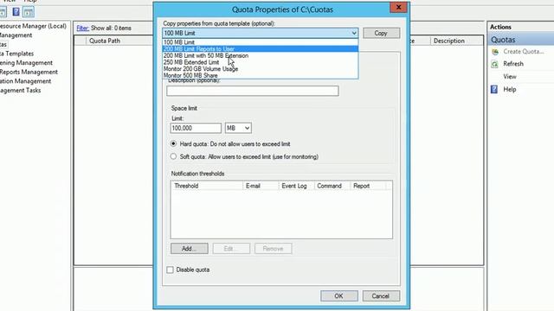Click the Refresh icon in Actions pane
The width and height of the screenshot is (554, 311).
coord(495,64)
